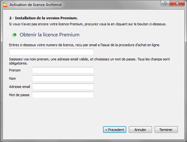Viewport: 187px width, 142px height.
Task: Cancel activation with the Annuler button
Action: [140, 130]
